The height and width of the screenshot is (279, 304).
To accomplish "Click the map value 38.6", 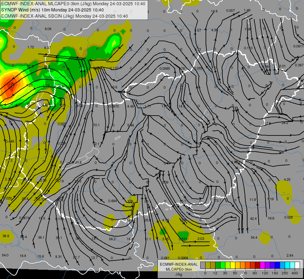I will tap(6, 236).
